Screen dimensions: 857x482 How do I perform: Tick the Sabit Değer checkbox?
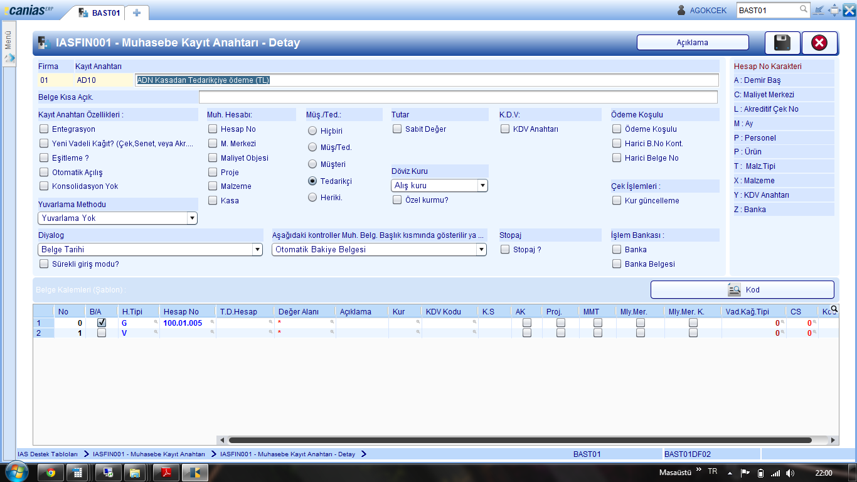point(397,129)
